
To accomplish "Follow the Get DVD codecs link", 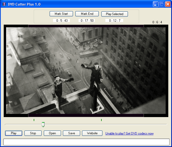I will click(130, 133).
